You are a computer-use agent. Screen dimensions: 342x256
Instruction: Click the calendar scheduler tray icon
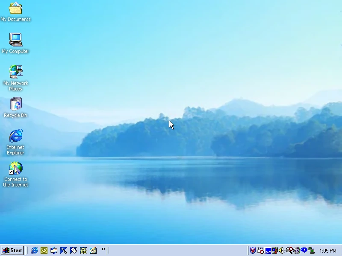coord(260,250)
